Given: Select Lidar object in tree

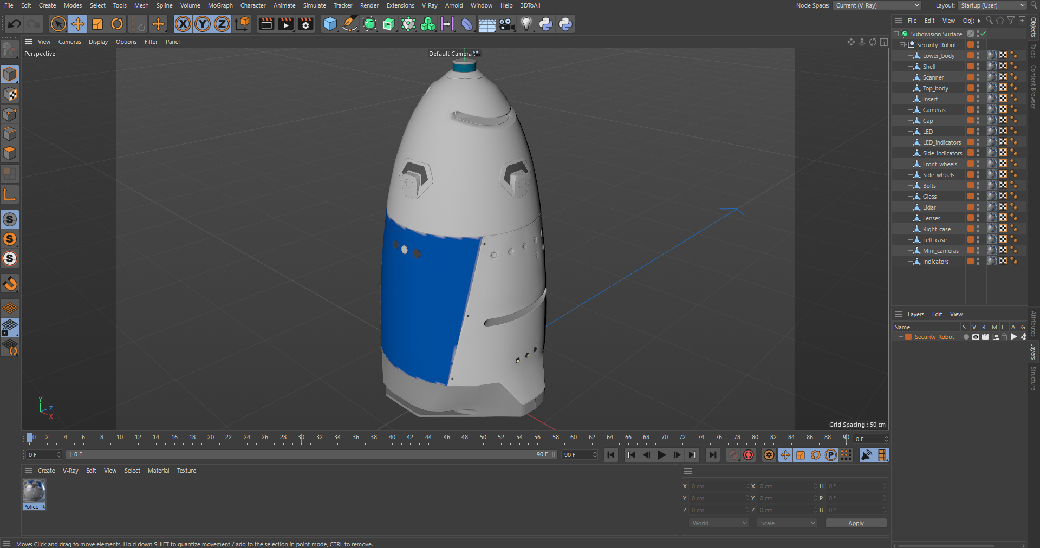Looking at the screenshot, I should pyautogui.click(x=929, y=207).
